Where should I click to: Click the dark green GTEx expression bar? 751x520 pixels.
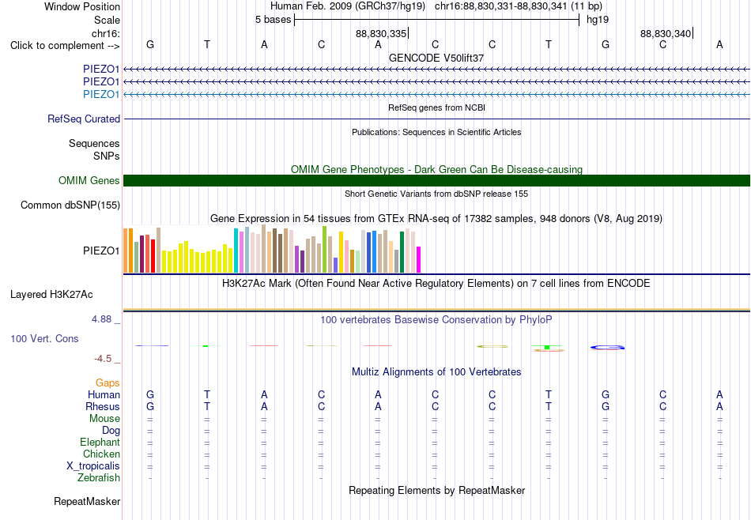coord(402,252)
